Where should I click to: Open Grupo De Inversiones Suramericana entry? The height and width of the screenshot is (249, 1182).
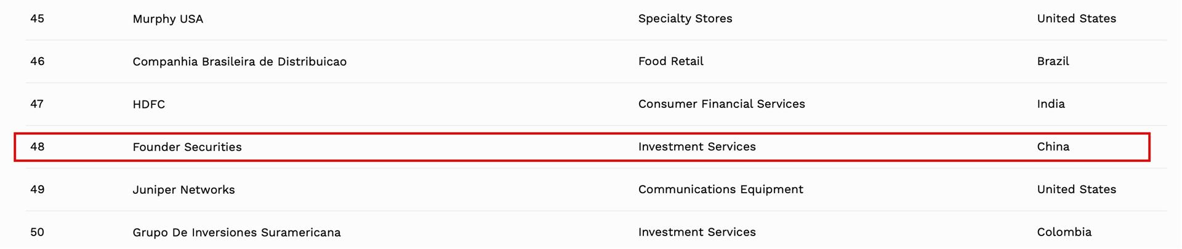(236, 232)
